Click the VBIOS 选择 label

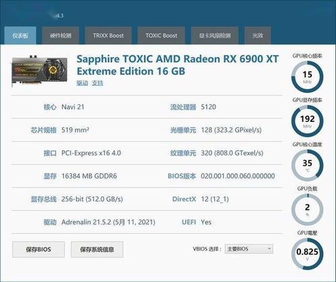(x=207, y=249)
